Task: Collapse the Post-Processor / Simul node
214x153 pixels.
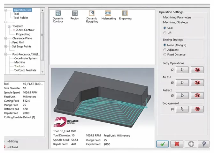Action: click(x=6, y=55)
